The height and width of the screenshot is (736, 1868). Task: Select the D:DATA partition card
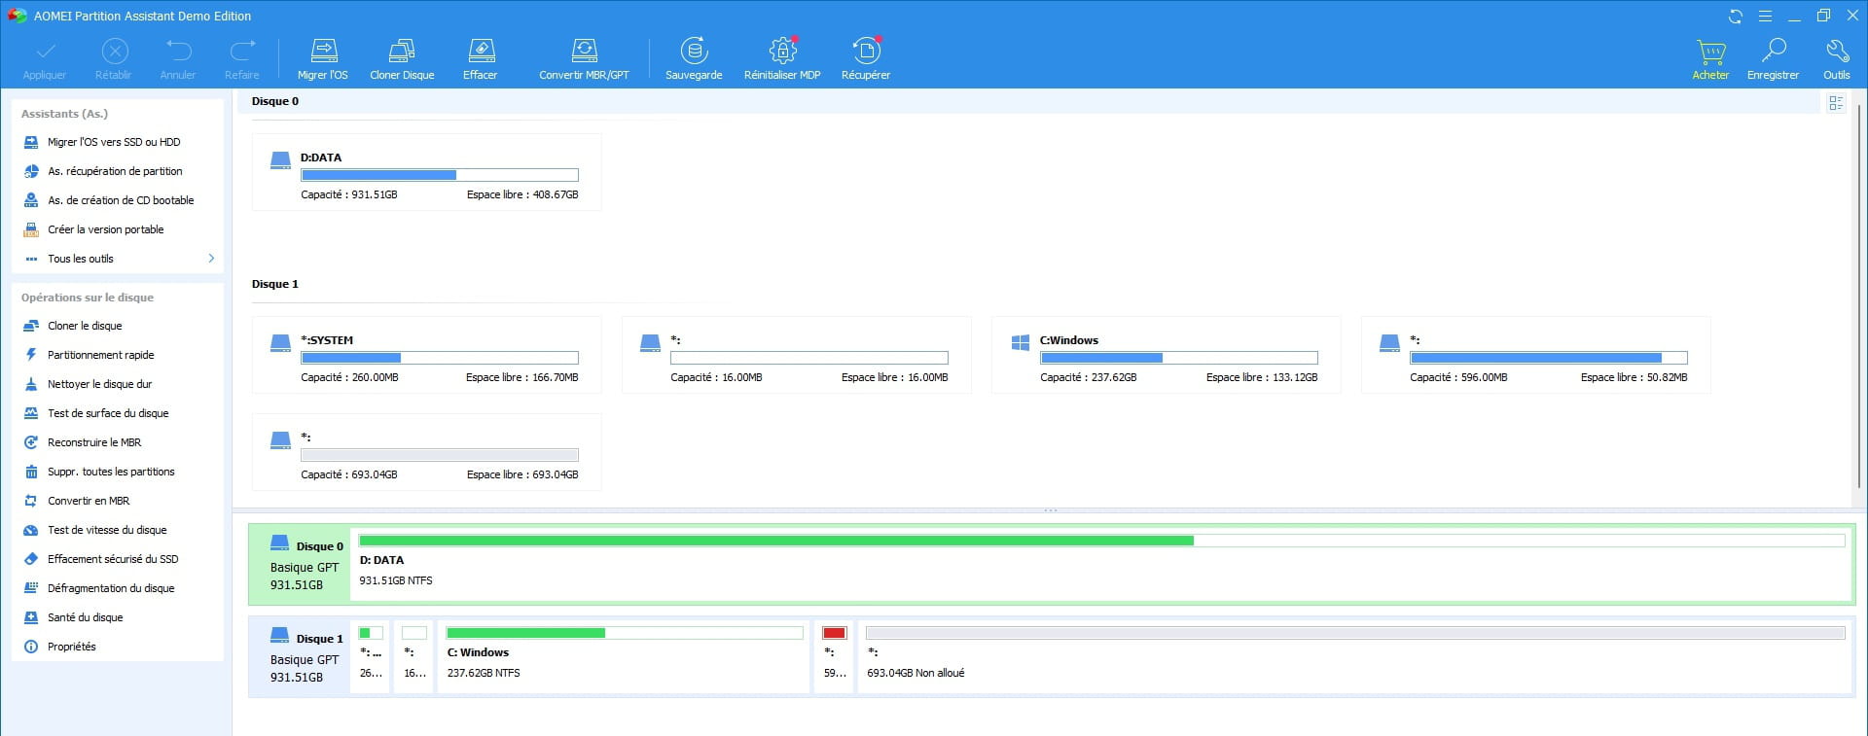click(426, 173)
